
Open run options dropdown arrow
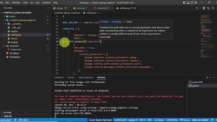coord(200,8)
